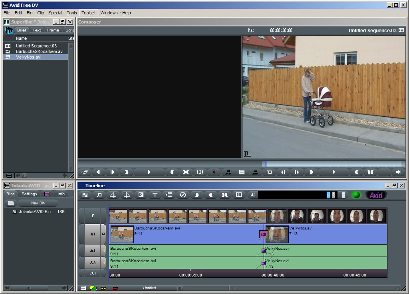Select Lift tool in Timeline toolbar
This screenshot has width=409, height=294.
113,195
